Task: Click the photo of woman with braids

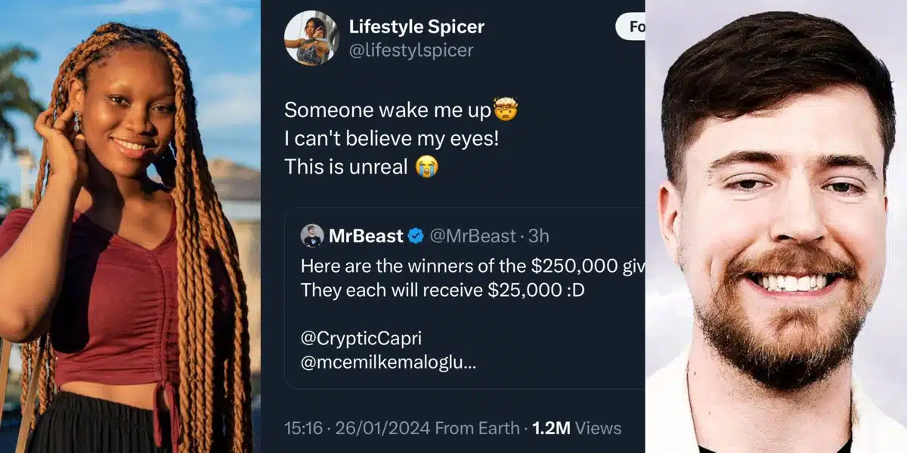Action: click(x=128, y=226)
